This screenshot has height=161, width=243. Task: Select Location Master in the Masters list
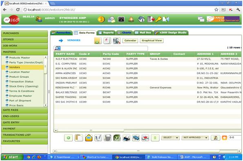20,72
